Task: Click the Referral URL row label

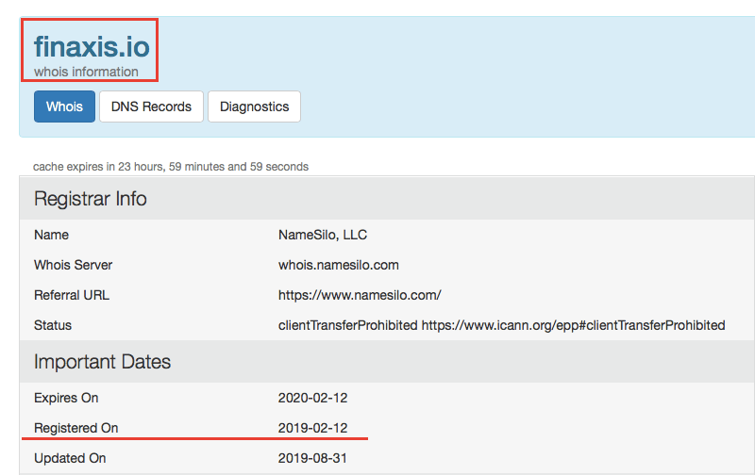Action: click(72, 295)
